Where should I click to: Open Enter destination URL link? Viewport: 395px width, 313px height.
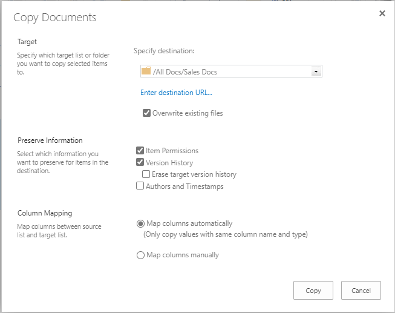176,93
